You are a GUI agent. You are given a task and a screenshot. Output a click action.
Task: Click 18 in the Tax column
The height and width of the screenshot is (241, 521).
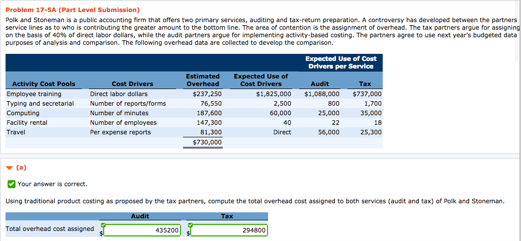pyautogui.click(x=378, y=123)
